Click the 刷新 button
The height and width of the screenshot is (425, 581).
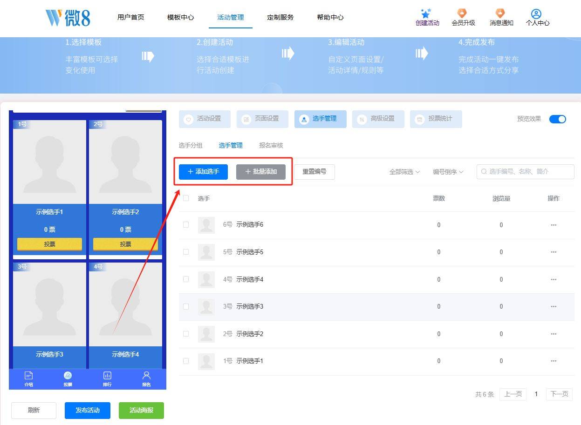[x=34, y=411]
